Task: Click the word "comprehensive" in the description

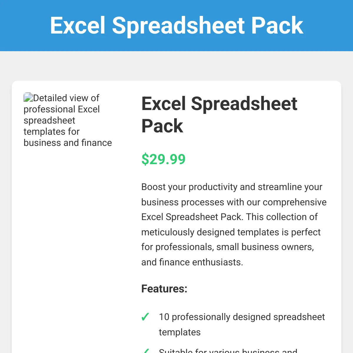Action: point(294,202)
